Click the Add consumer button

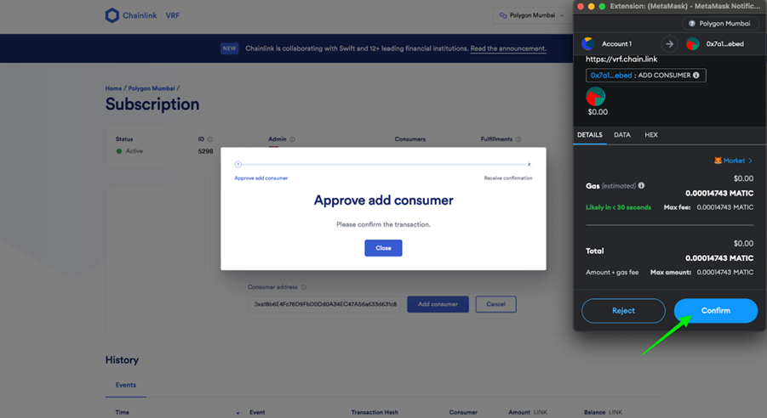[x=438, y=304]
